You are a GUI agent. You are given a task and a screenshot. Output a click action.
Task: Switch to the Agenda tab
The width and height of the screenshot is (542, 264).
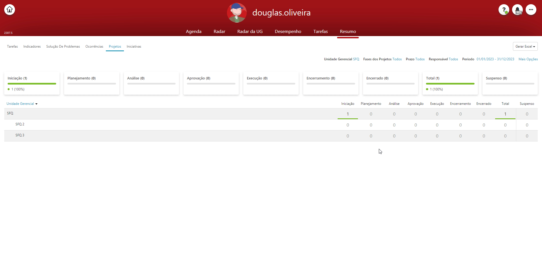(194, 32)
